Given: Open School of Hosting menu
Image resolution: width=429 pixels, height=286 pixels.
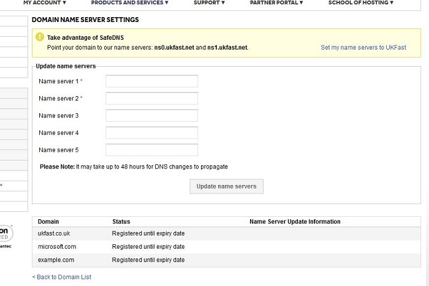Looking at the screenshot, I should point(360,2).
